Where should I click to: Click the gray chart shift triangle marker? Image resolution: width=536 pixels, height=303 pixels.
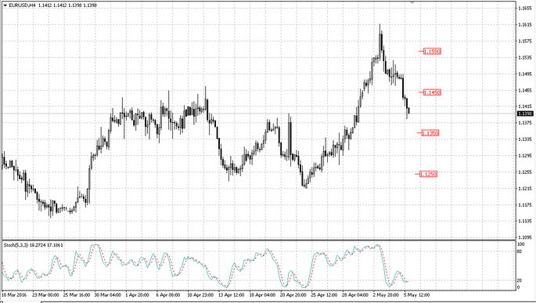pyautogui.click(x=412, y=2)
